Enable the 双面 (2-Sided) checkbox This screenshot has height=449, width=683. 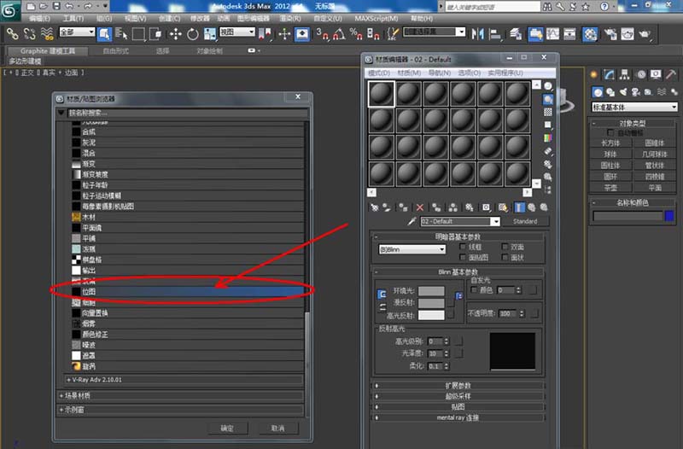(x=505, y=246)
